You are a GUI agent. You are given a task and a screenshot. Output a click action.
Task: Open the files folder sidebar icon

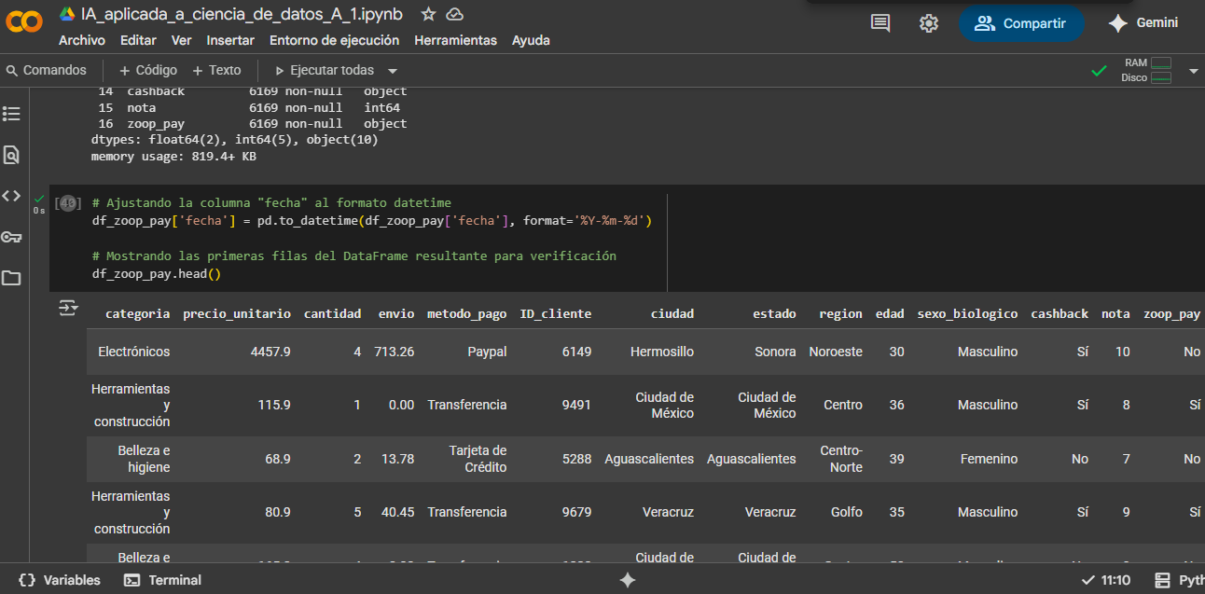(11, 278)
